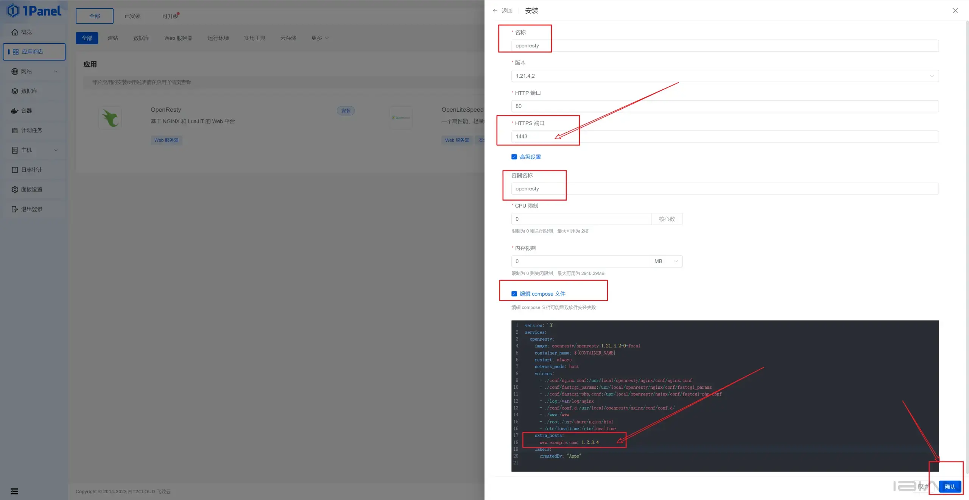Filter apps by 建站 category

coord(113,38)
